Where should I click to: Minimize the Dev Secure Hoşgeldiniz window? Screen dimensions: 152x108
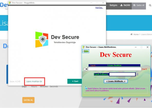point(91,3)
